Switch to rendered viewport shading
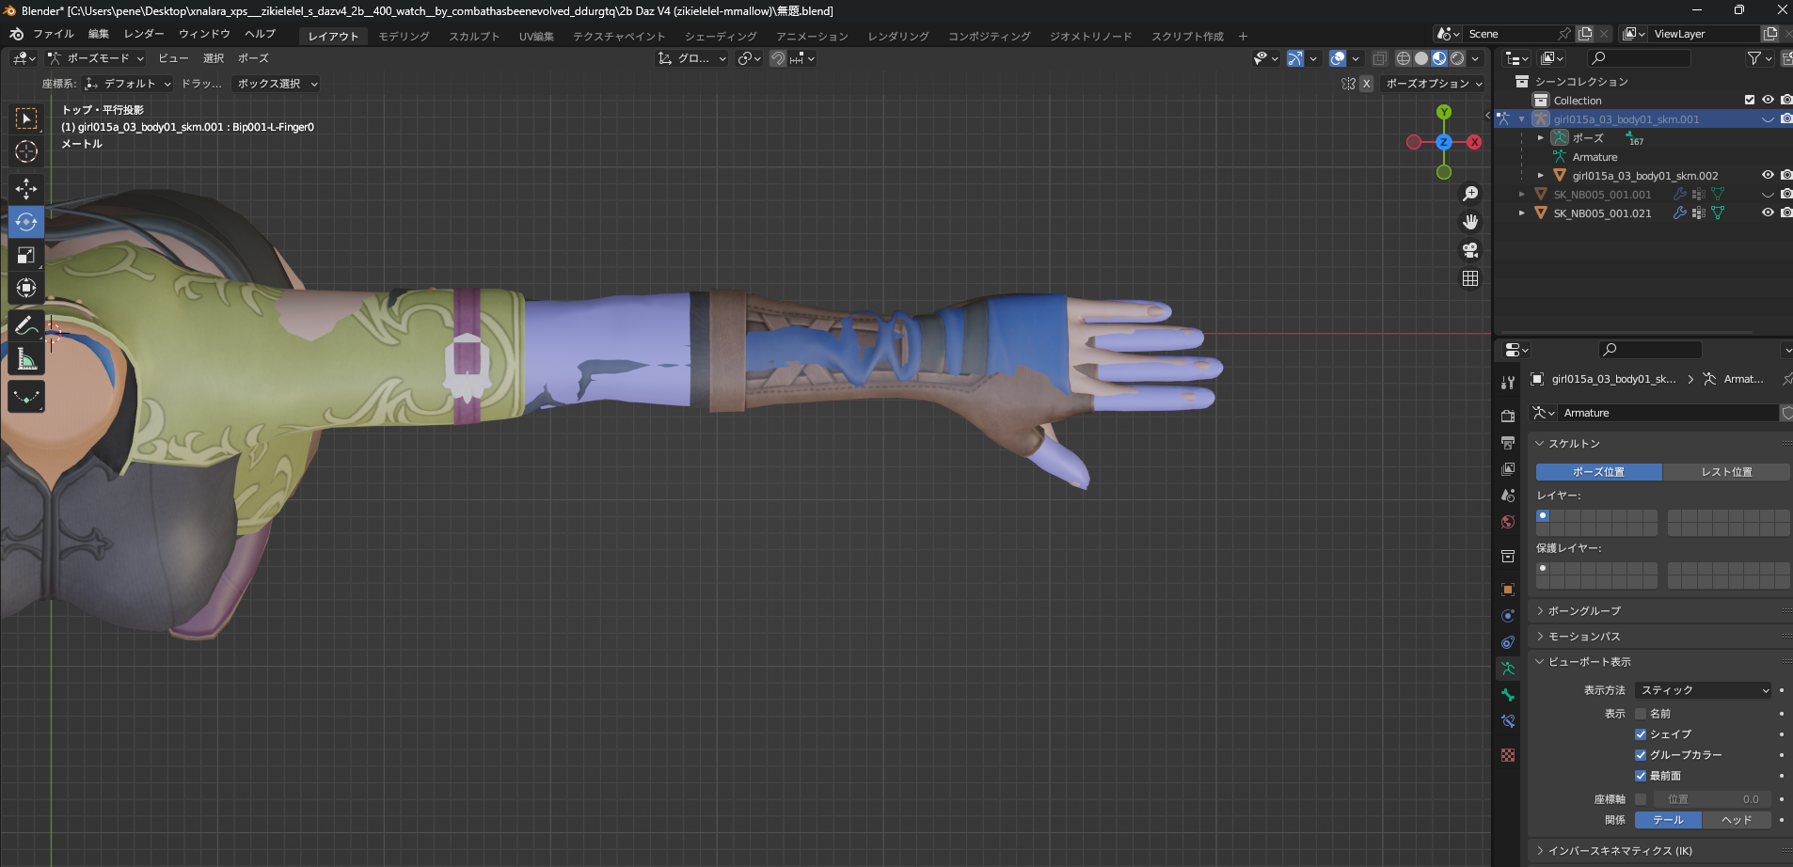This screenshot has width=1793, height=867. coord(1457,58)
